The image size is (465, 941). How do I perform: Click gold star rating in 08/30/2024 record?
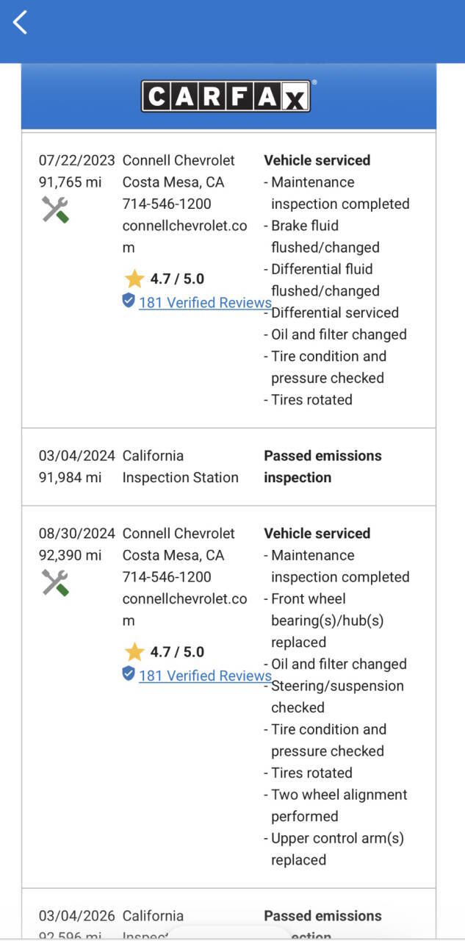click(x=134, y=652)
